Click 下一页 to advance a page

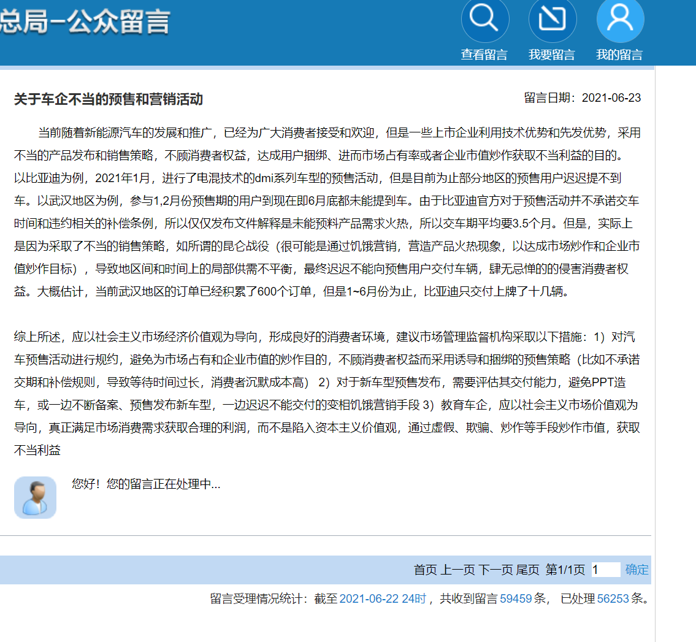pos(495,570)
